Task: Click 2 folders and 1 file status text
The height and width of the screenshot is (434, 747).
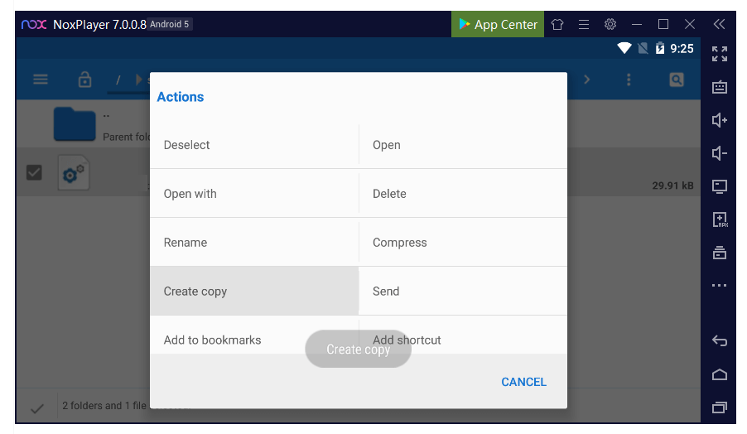Action: (x=104, y=405)
